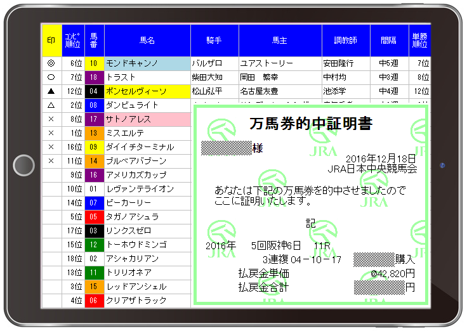Viewport: 467px width, 331px height.
Task: Click the 馬主 column header
Action: (x=280, y=41)
